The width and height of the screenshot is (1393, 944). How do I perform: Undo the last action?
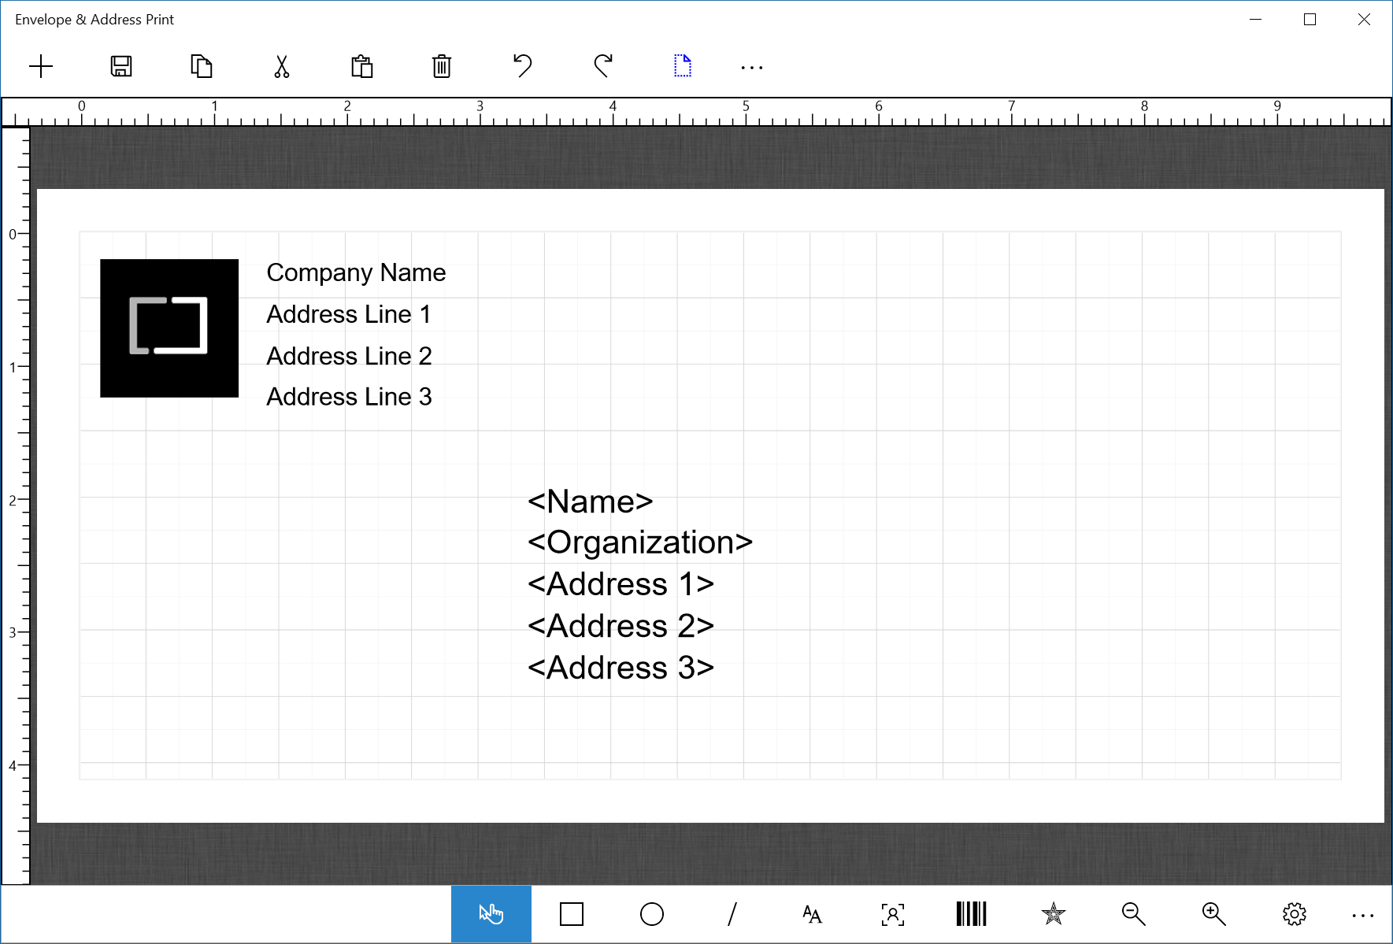[522, 66]
